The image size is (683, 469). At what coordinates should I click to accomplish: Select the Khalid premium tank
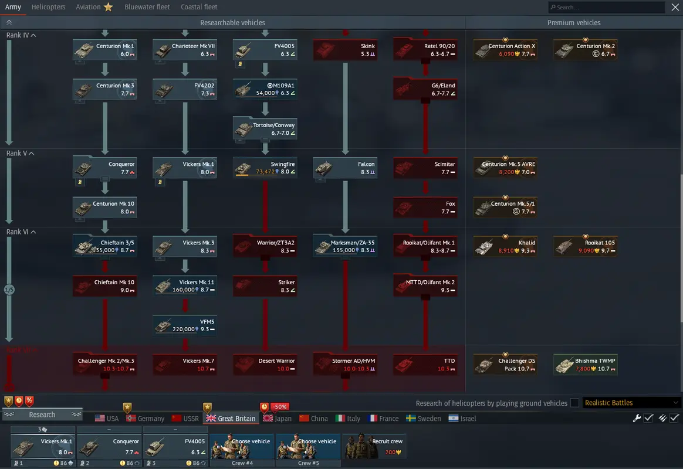coord(486,247)
